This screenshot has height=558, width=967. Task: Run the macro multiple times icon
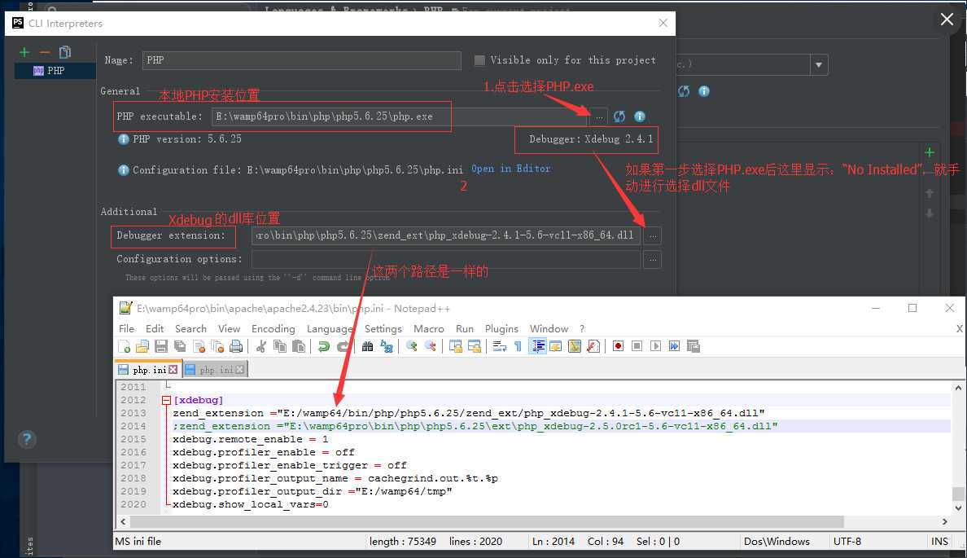coord(674,346)
